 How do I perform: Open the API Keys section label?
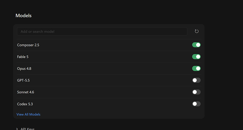(x=27, y=129)
